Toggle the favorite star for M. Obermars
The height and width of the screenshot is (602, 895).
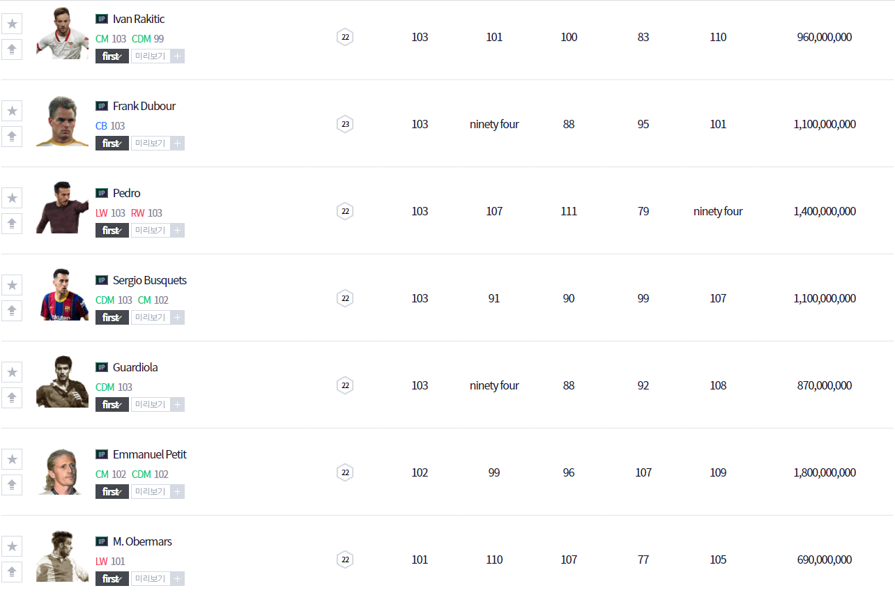[x=12, y=546]
